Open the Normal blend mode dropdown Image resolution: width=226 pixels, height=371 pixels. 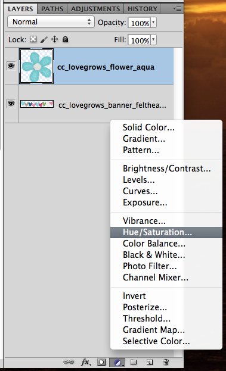pyautogui.click(x=51, y=22)
